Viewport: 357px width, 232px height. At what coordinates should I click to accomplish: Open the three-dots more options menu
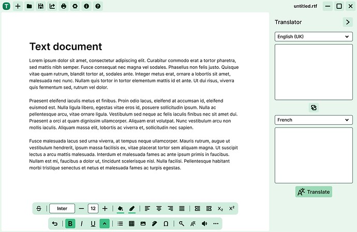coord(216,224)
